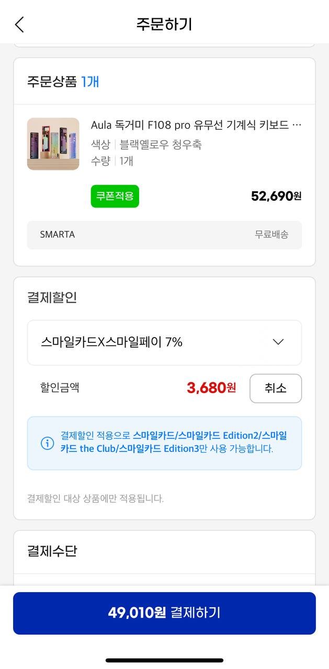
Task: Tap the 52,690원 product price
Action: click(x=276, y=196)
